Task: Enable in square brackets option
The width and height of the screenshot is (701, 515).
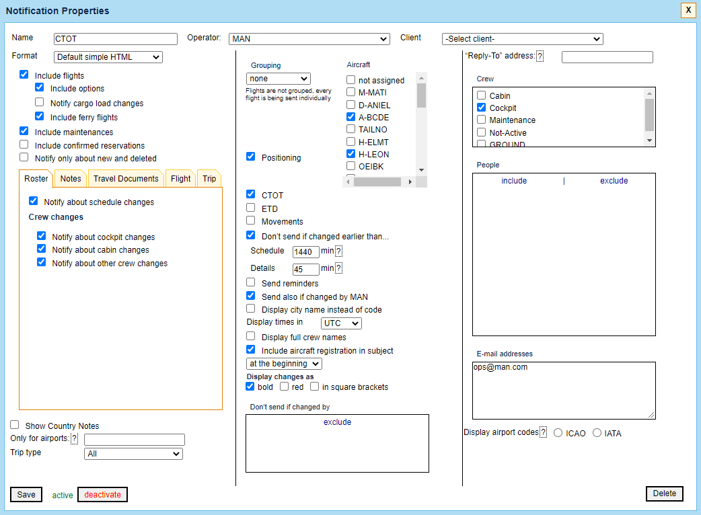Action: tap(315, 387)
